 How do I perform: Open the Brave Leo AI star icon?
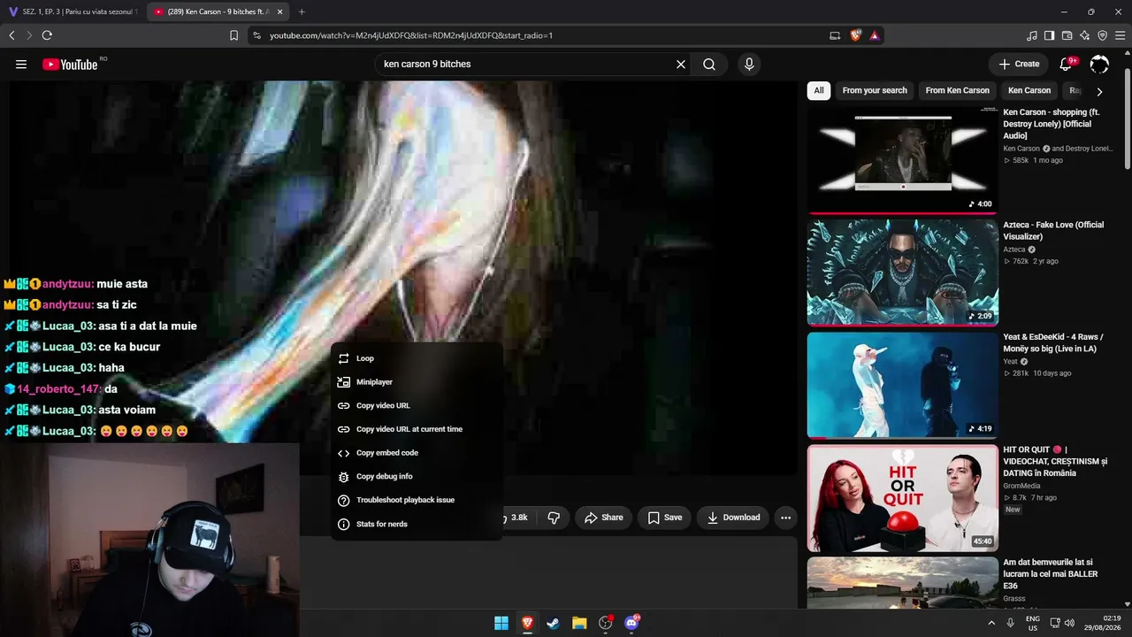[x=1085, y=35]
